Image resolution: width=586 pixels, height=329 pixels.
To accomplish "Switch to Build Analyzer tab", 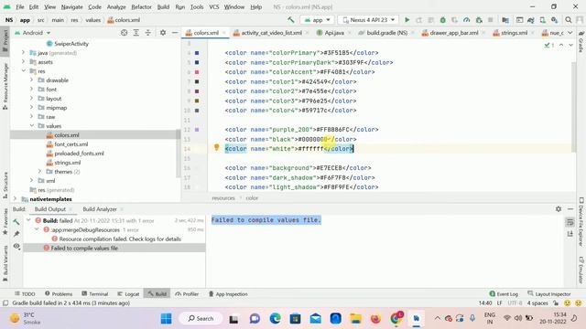I will point(100,209).
